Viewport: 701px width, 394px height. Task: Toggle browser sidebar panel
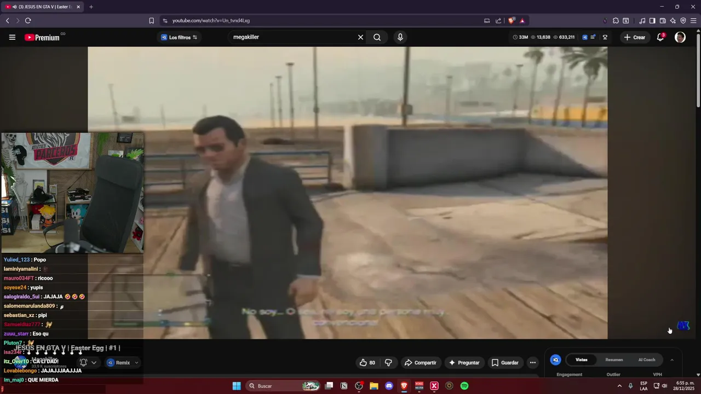[652, 20]
